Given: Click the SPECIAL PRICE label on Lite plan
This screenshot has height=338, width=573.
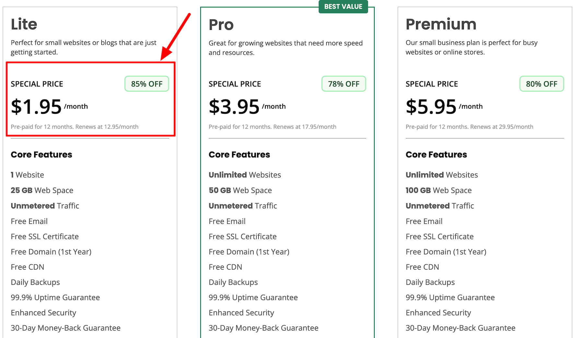Looking at the screenshot, I should coord(37,84).
